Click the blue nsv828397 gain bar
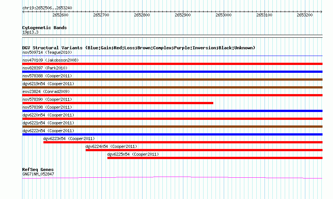 (x=172, y=72)
